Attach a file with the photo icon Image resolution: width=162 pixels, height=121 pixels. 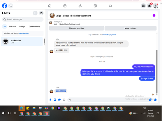point(55,100)
